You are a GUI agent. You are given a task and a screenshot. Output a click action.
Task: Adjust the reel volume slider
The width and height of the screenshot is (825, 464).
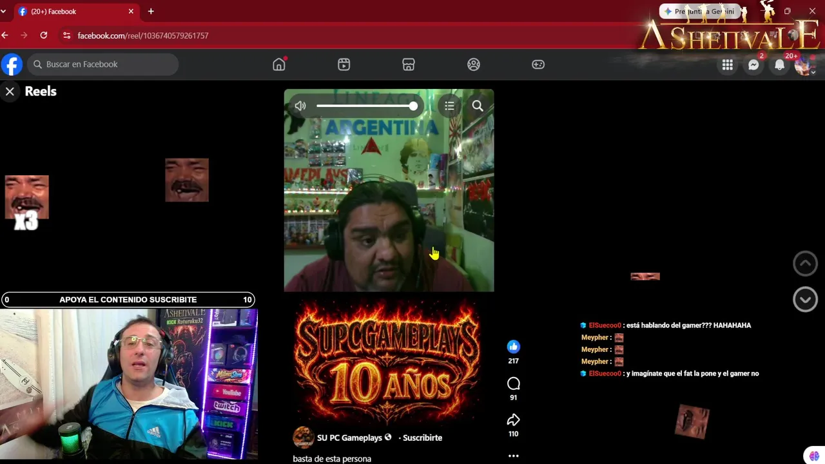click(x=367, y=106)
